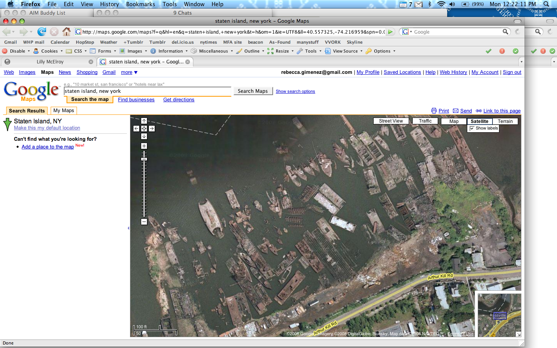This screenshot has height=348, width=557.
Task: Close the Lilly McElroy tab
Action: 91,62
